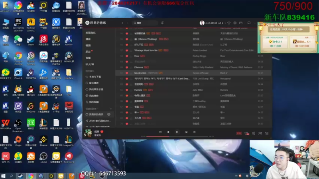Open artist link Bishop Briggs

click(x=199, y=56)
